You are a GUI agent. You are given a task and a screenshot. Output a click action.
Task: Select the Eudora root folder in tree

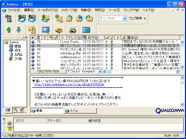(14, 42)
